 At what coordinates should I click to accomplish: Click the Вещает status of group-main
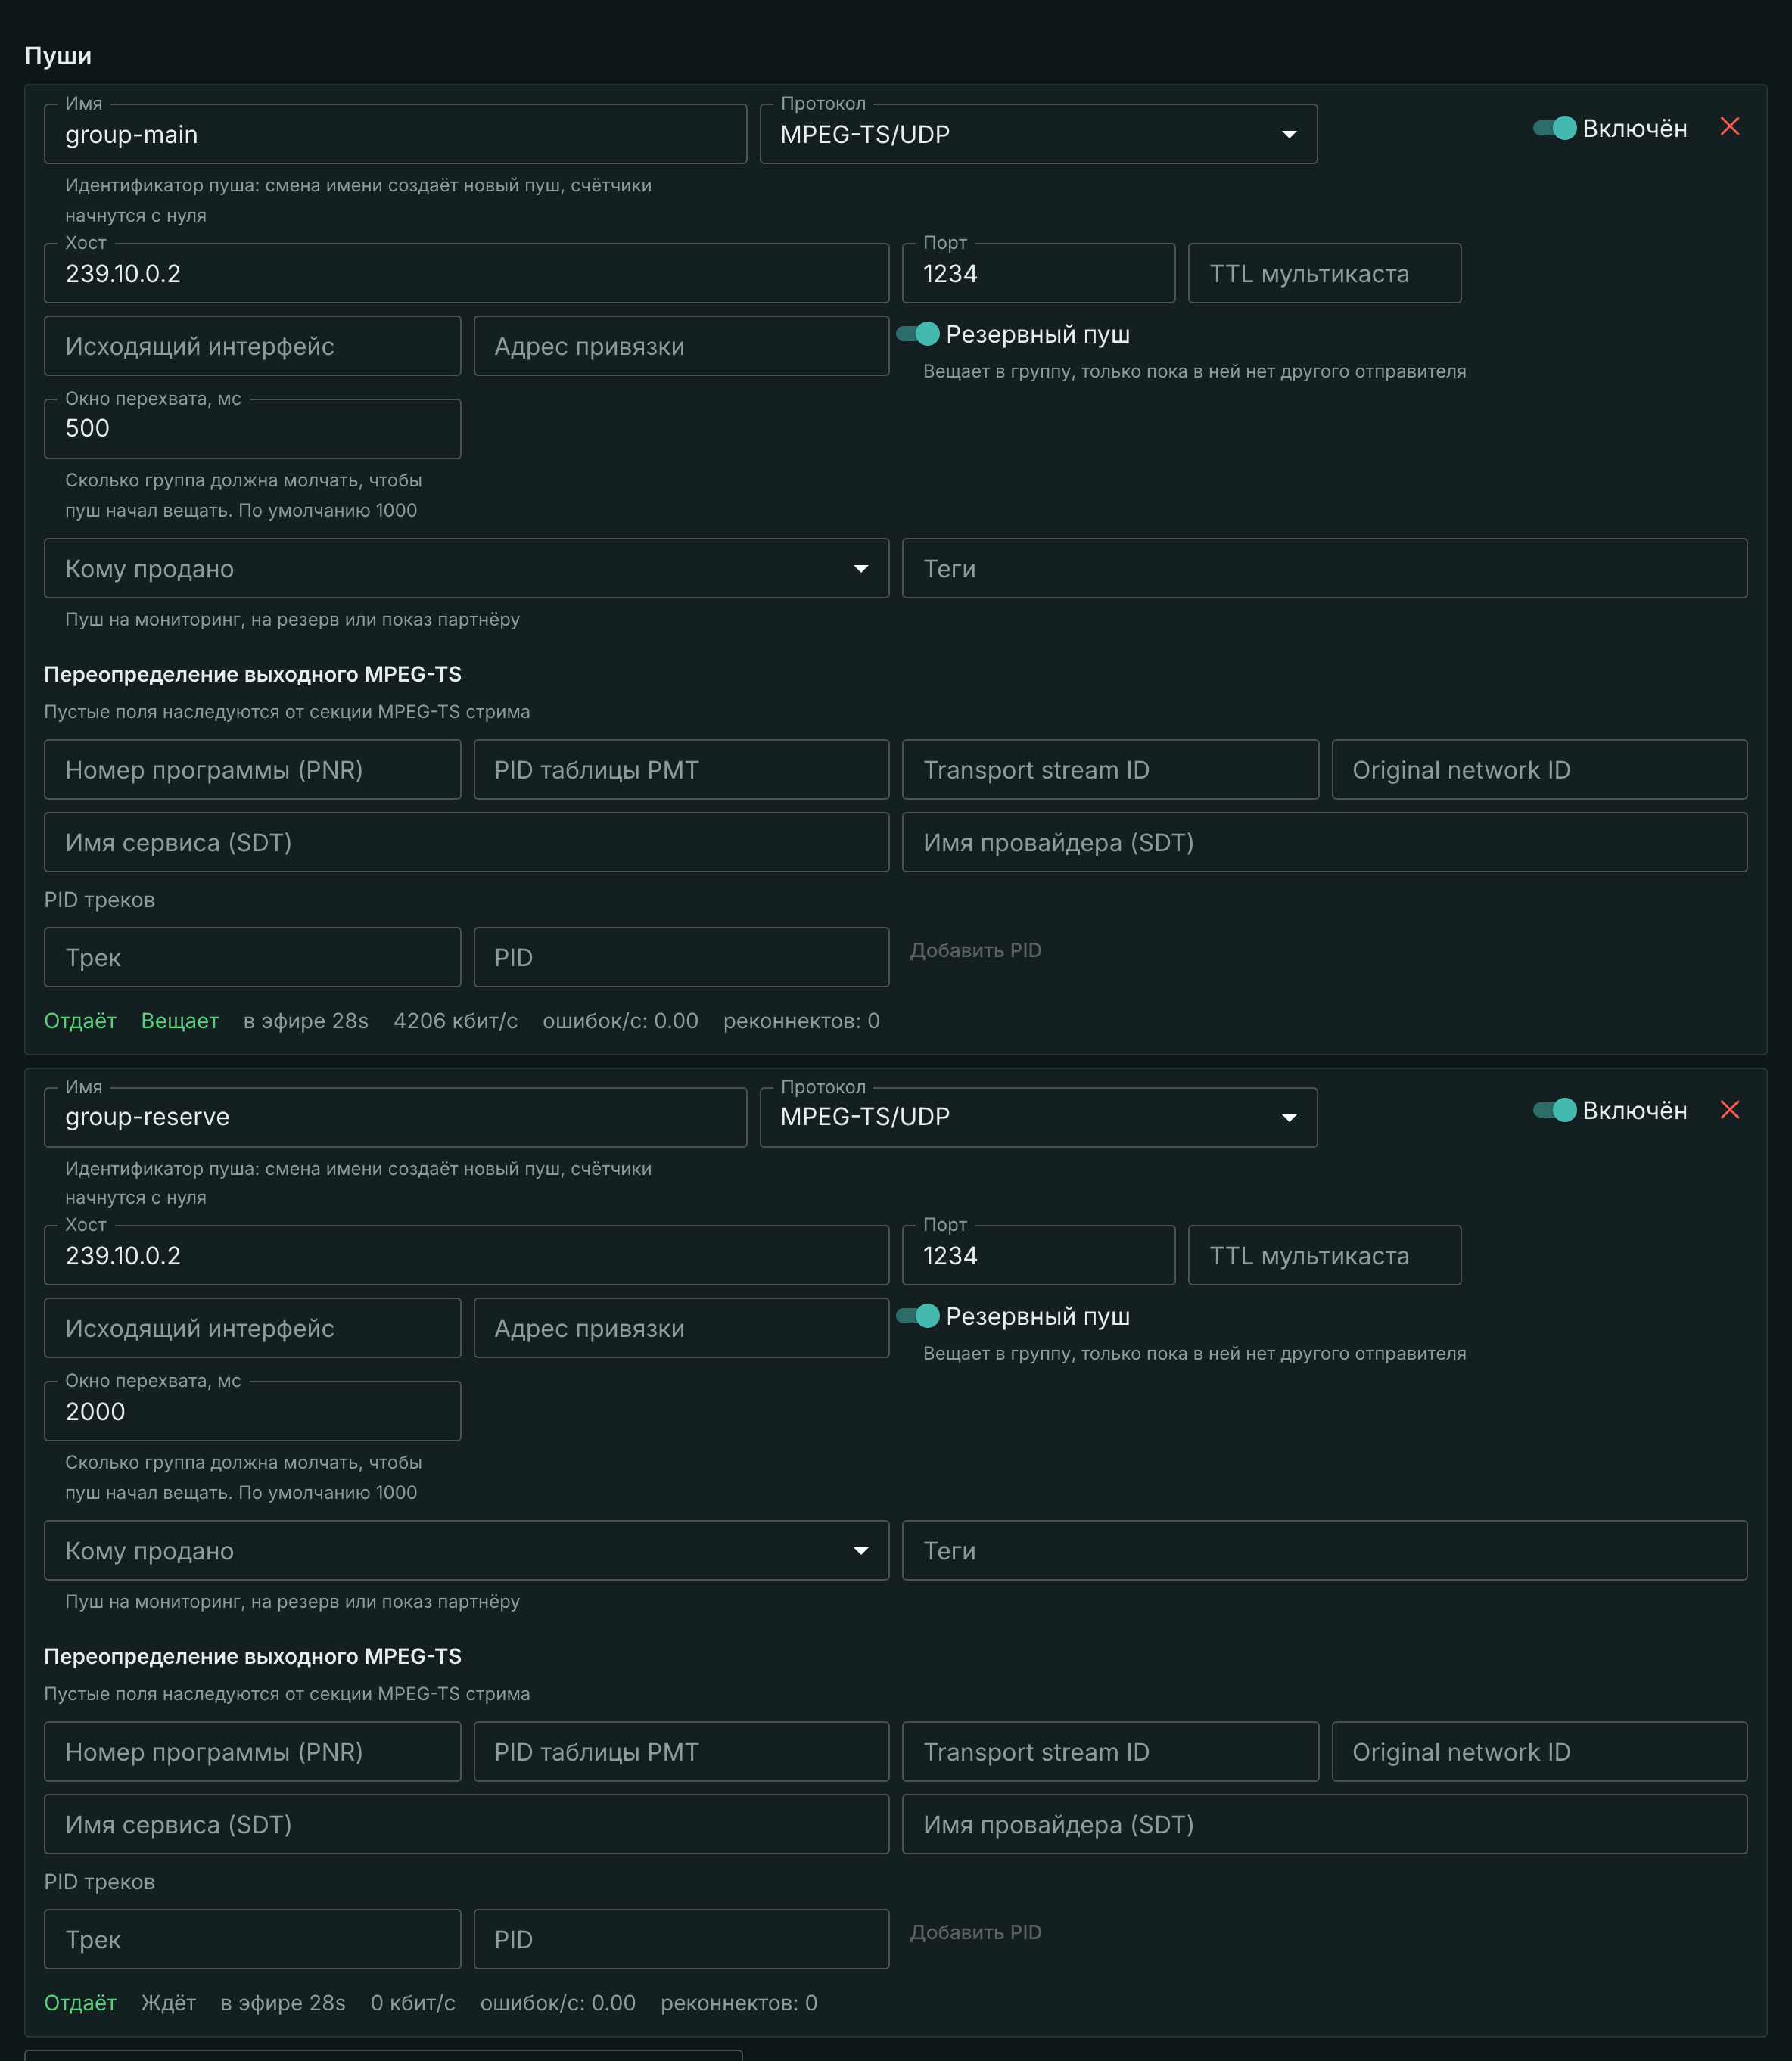(x=180, y=1021)
